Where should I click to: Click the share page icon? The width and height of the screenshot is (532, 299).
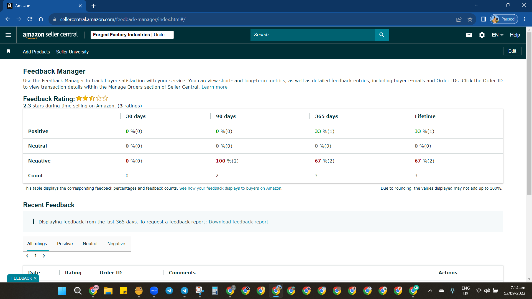click(x=459, y=19)
